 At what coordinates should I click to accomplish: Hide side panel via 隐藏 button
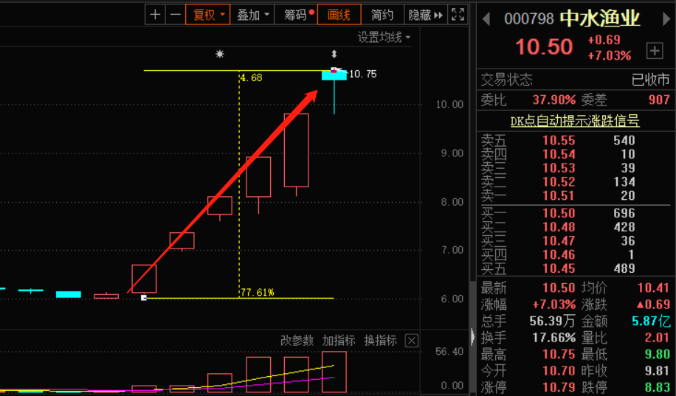coord(426,15)
